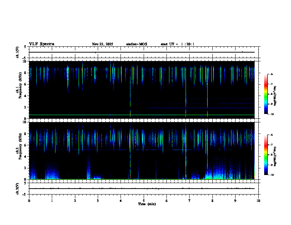Click the "-7" tick on the ch.2 colorbar
The height and width of the screenshot is (225, 291).
271,145
